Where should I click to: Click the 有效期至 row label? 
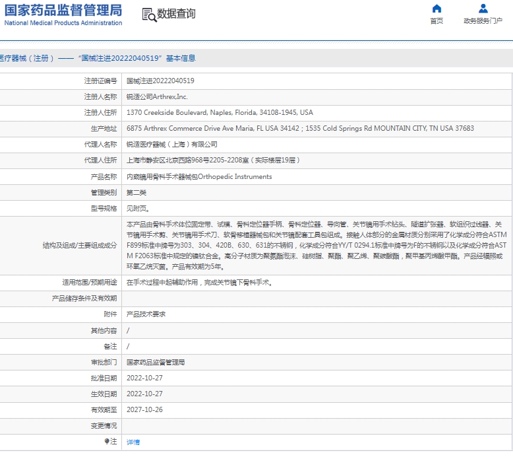[104, 409]
